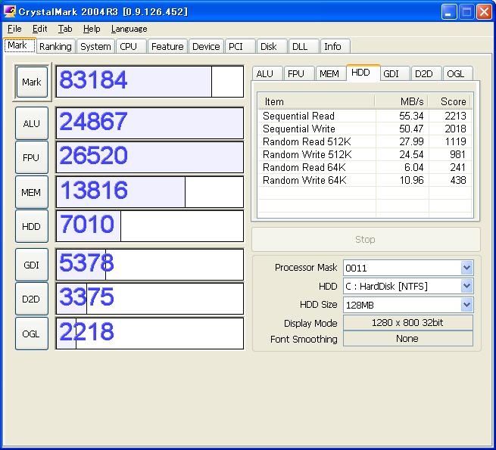496x450 pixels.
Task: Switch to the Disk tab
Action: (269, 46)
